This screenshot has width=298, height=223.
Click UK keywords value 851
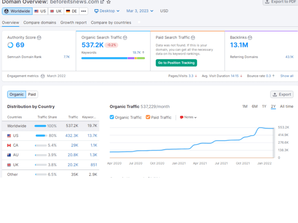pos(94,165)
